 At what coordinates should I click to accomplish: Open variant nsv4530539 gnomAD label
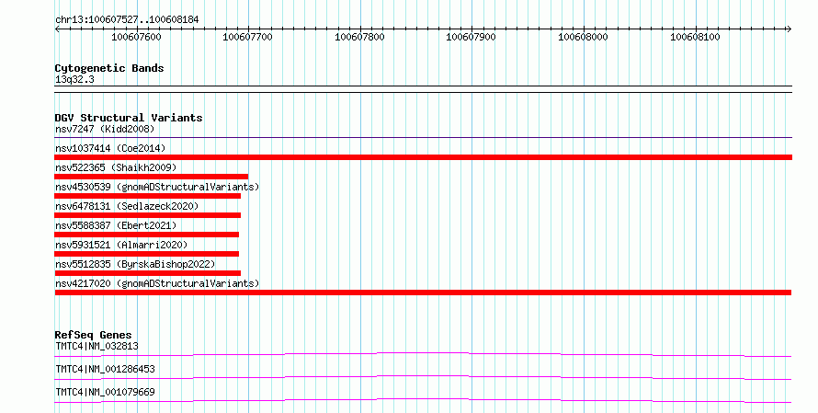pos(157,187)
